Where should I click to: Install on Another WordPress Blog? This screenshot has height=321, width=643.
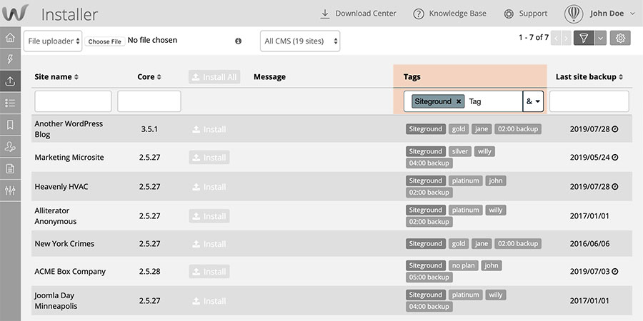pyautogui.click(x=209, y=129)
